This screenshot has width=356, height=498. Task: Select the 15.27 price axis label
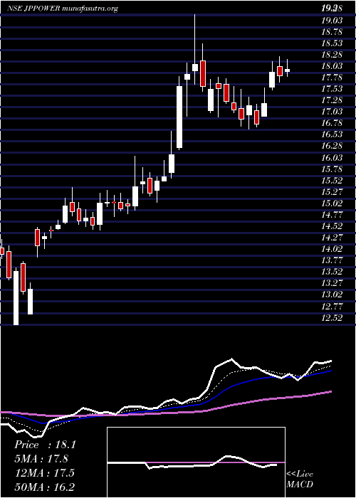332,192
